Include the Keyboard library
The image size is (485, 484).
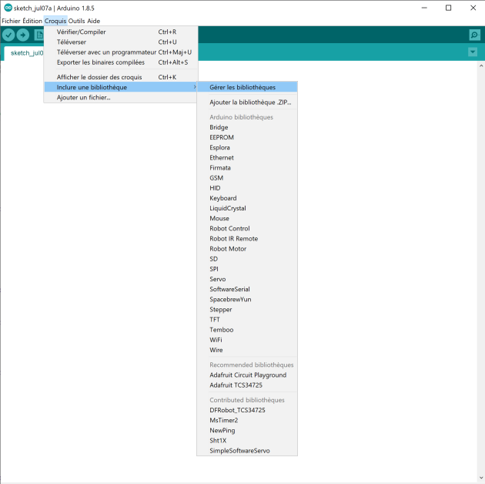[x=247, y=198]
